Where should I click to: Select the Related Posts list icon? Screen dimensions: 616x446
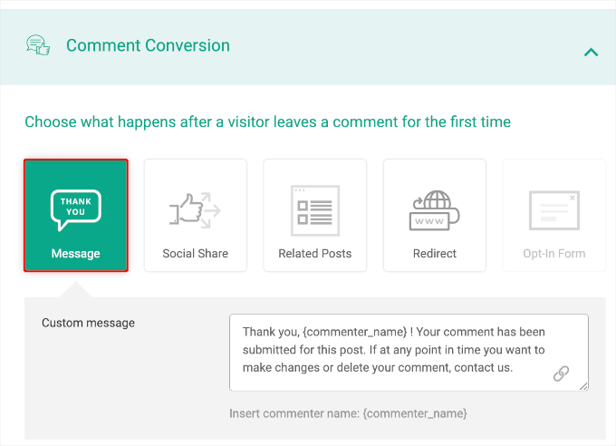click(x=314, y=210)
